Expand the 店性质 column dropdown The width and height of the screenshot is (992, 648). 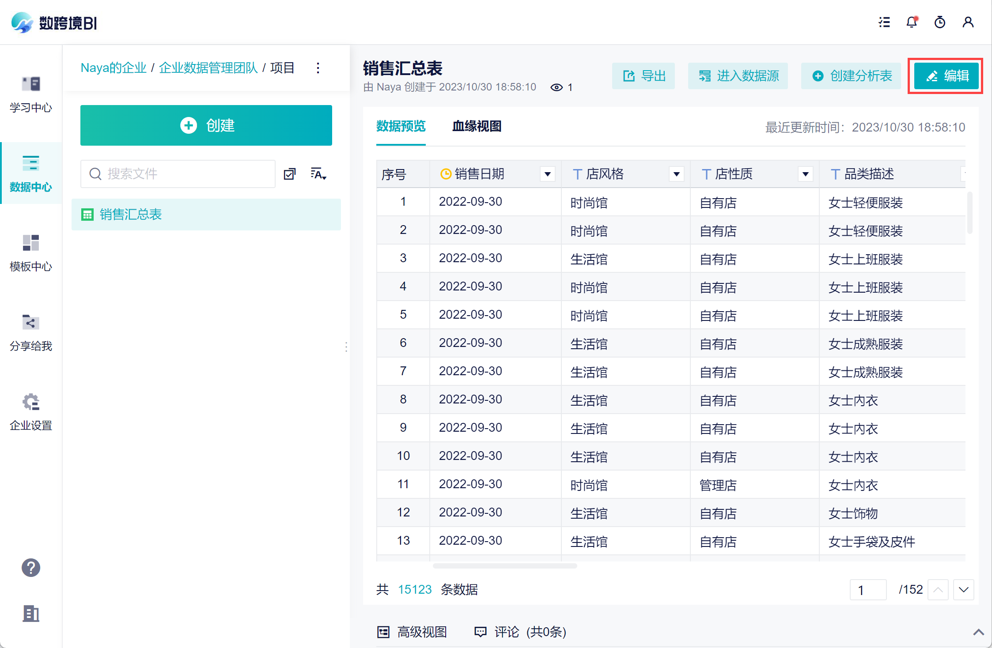pyautogui.click(x=806, y=174)
